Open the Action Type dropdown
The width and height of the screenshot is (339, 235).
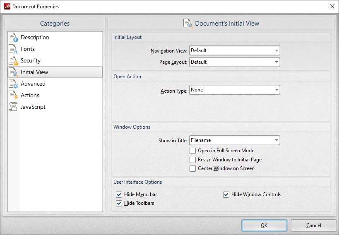pyautogui.click(x=234, y=90)
